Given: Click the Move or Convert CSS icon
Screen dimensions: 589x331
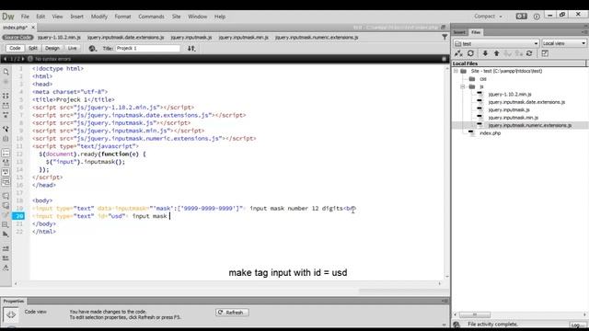Looking at the screenshot, I should click(x=6, y=234).
